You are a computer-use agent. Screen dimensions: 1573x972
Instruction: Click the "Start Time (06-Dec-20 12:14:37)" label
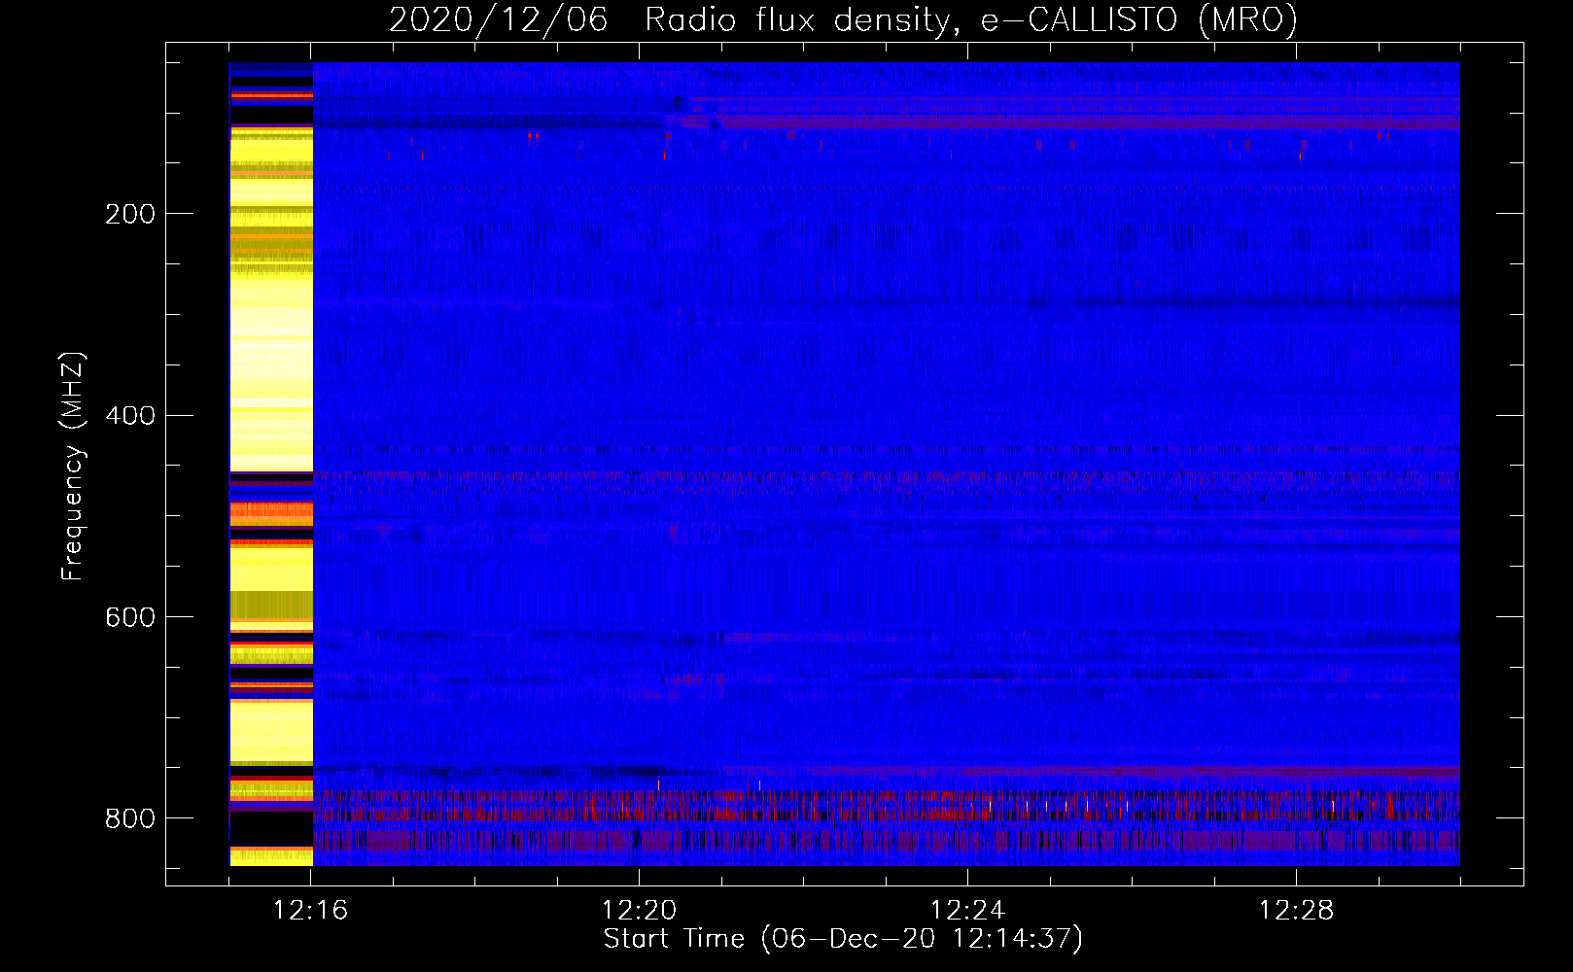click(x=843, y=939)
